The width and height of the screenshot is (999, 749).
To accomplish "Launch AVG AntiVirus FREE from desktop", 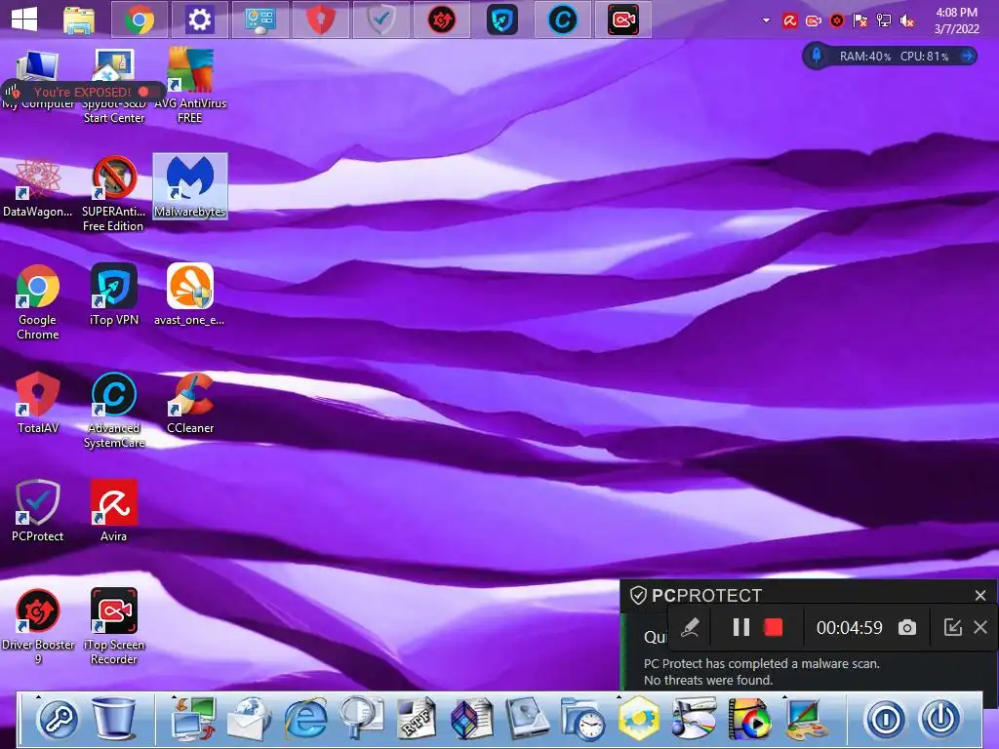I will coord(190,86).
